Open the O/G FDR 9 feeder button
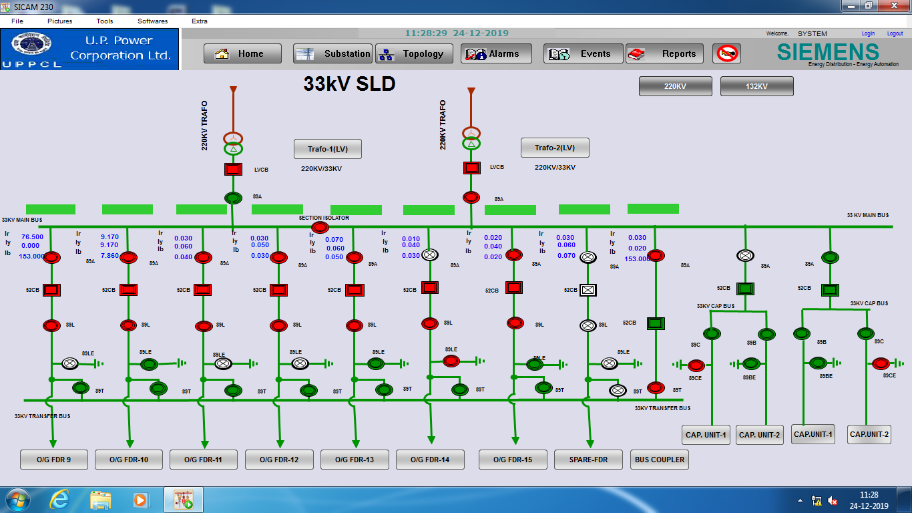The width and height of the screenshot is (912, 513). point(53,460)
